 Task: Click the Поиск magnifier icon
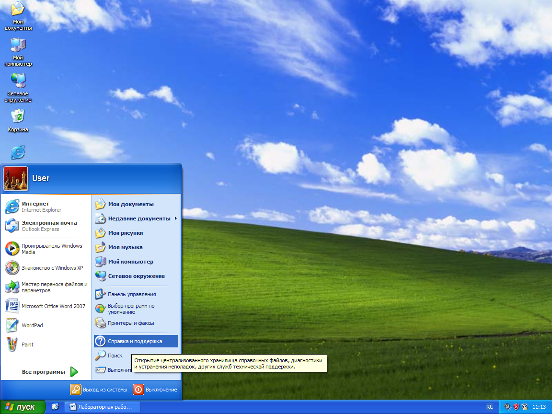(100, 355)
